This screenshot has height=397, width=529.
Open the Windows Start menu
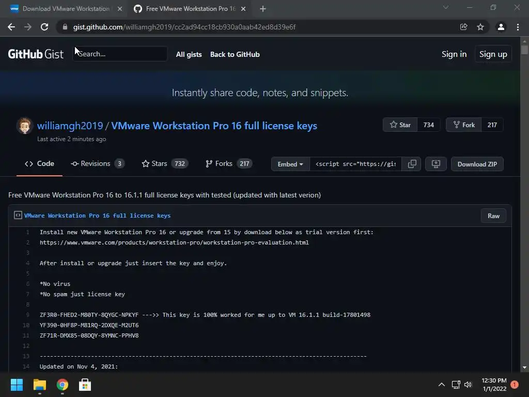17,385
